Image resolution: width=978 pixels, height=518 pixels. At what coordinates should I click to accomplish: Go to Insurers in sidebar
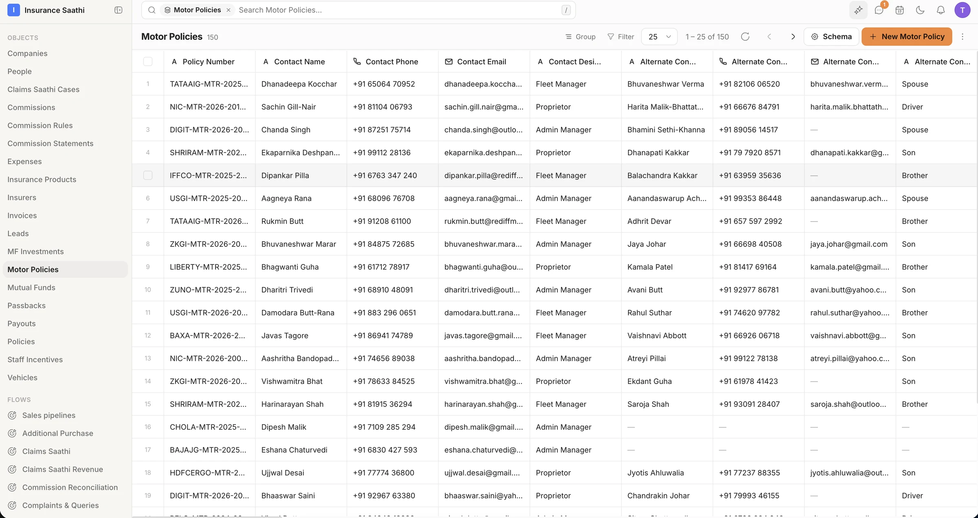pyautogui.click(x=22, y=198)
